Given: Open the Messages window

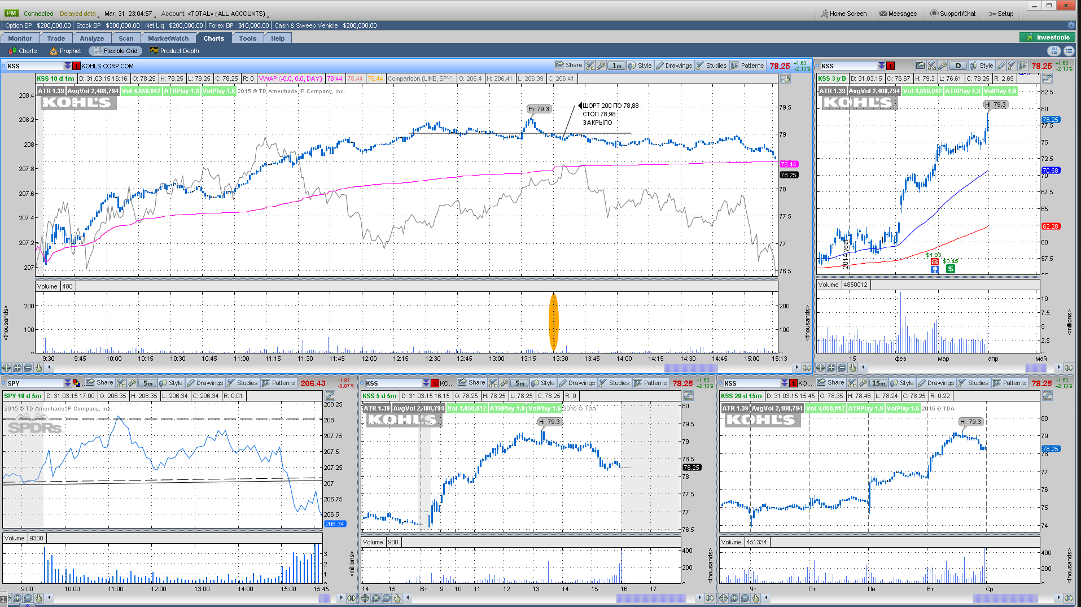Looking at the screenshot, I should 898,14.
